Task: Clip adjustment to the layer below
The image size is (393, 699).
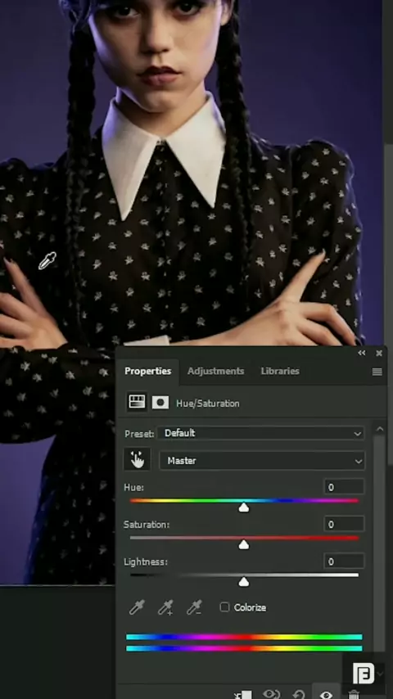Action: coord(243,695)
